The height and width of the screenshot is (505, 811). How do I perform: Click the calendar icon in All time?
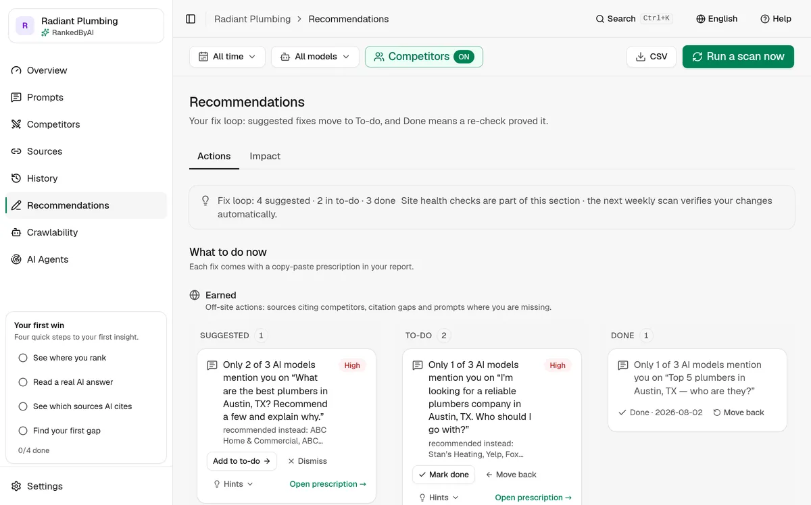tap(203, 57)
